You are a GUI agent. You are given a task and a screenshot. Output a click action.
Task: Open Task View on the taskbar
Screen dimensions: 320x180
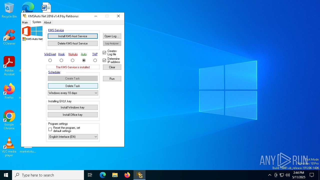coord(90,175)
